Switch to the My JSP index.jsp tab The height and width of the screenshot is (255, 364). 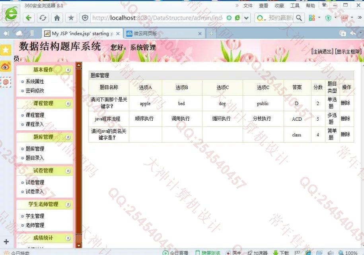click(x=82, y=33)
